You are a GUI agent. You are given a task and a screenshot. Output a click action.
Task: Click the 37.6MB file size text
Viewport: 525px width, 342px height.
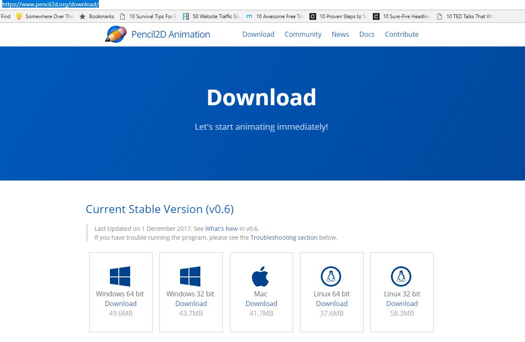tap(331, 313)
